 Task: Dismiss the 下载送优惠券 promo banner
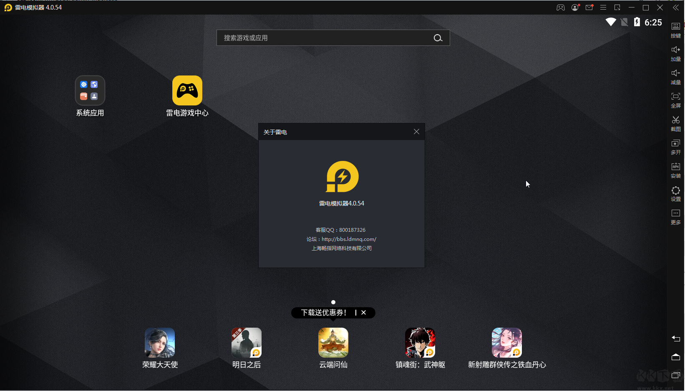click(363, 312)
